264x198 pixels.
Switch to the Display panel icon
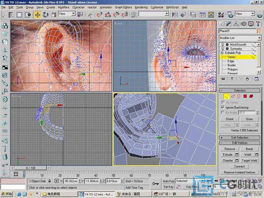(x=251, y=24)
